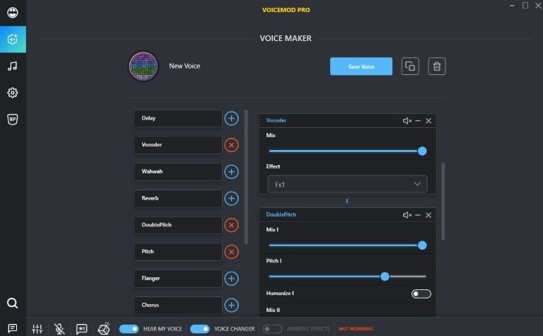Collapse the Vocoder panel with minus
This screenshot has height=336, width=543.
418,121
